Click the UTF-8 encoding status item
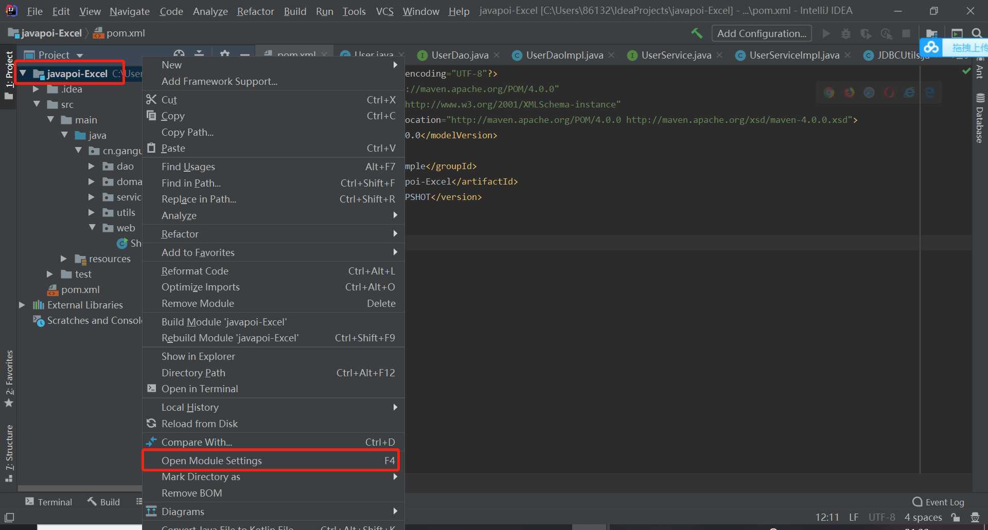 (x=882, y=517)
